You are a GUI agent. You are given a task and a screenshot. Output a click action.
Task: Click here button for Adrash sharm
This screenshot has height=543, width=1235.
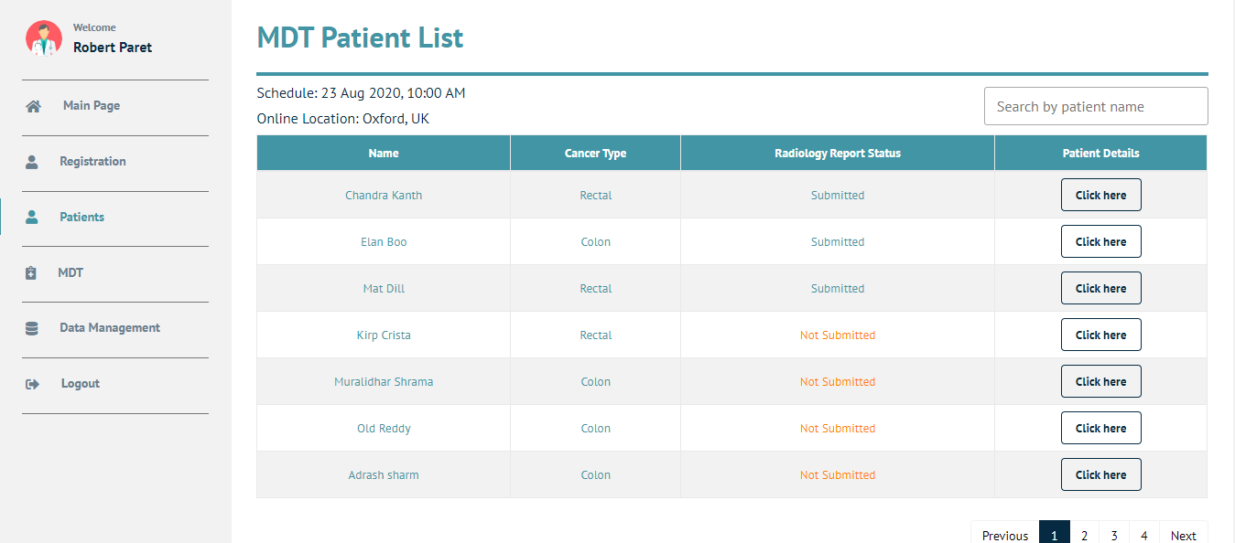click(1100, 475)
